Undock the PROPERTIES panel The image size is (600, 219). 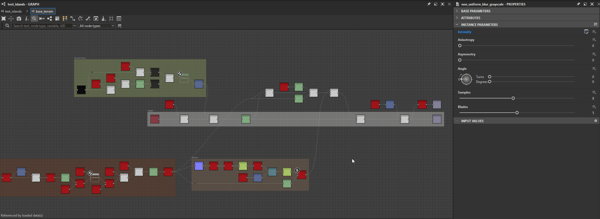coord(585,4)
